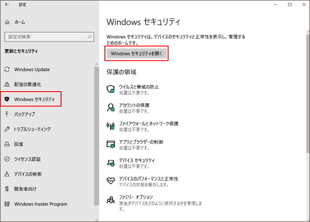310x222 pixels.
Task: Click the account protection person icon
Action: click(x=111, y=108)
